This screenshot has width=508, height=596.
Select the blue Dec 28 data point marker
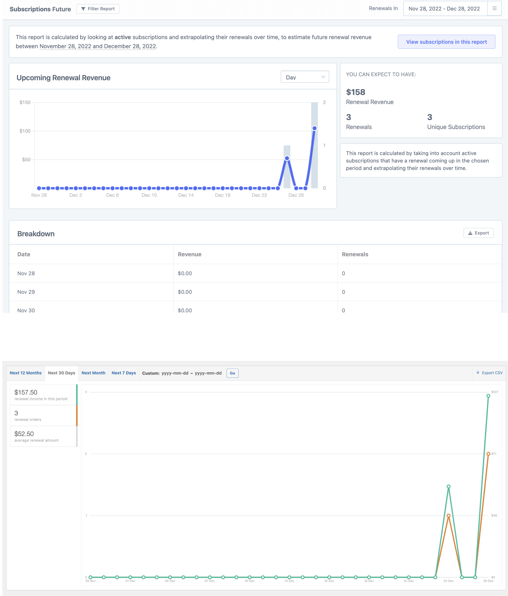(314, 128)
